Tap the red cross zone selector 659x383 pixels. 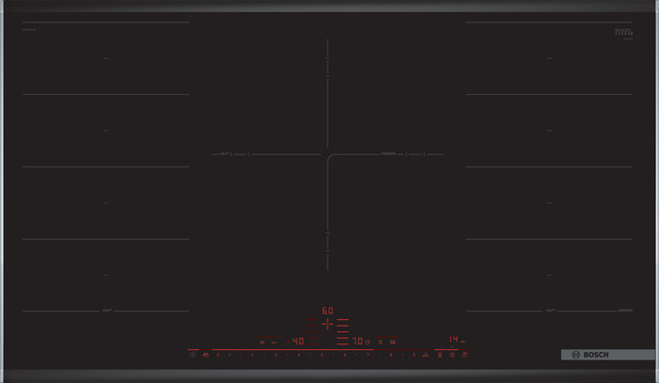(328, 324)
